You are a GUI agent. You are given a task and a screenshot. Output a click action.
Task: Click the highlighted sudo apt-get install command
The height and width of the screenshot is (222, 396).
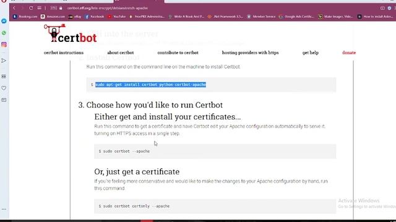[x=150, y=84]
